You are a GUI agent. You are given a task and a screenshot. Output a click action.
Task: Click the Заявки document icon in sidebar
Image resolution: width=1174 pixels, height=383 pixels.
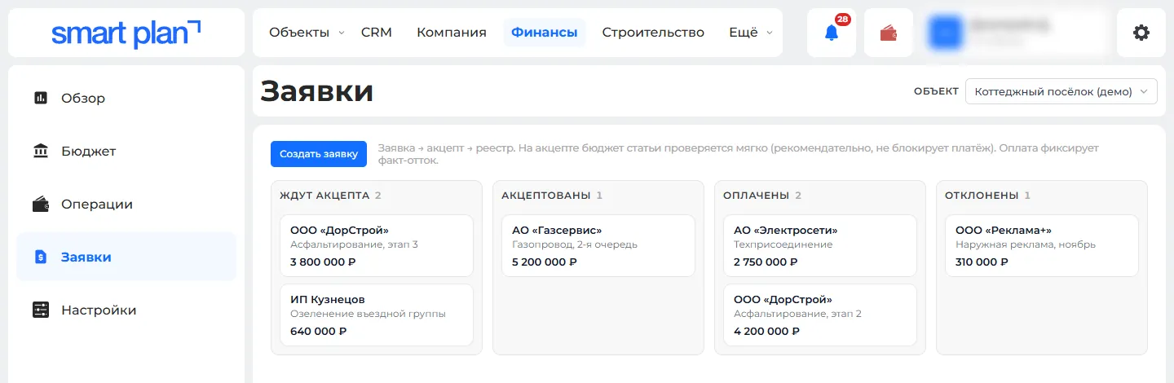coord(41,257)
